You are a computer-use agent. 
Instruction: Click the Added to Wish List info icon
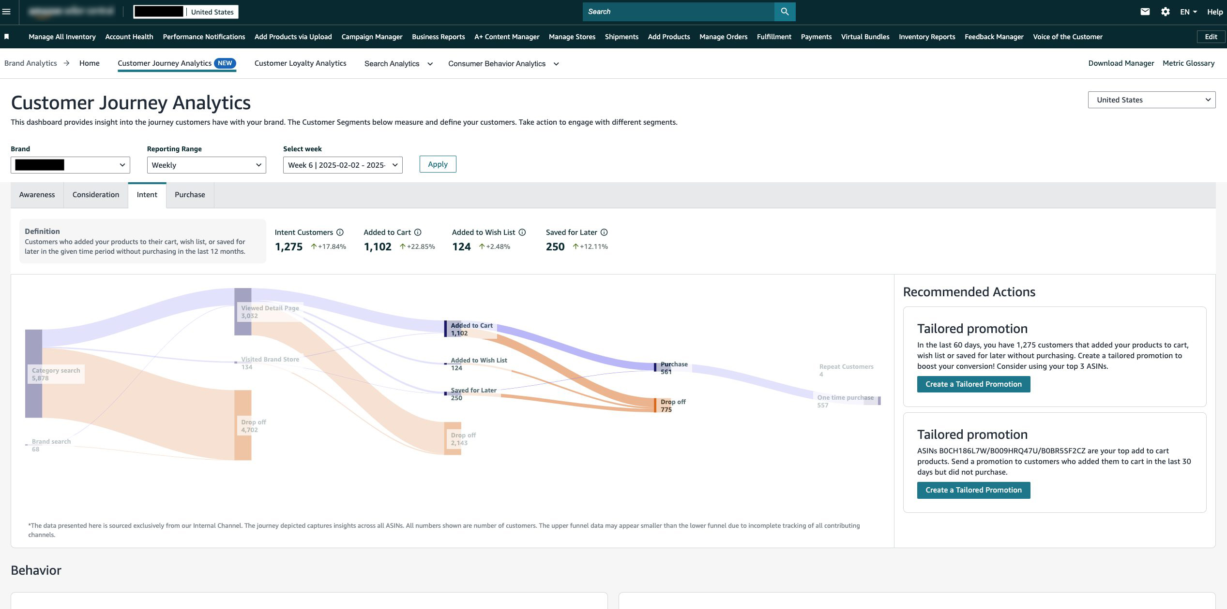522,232
